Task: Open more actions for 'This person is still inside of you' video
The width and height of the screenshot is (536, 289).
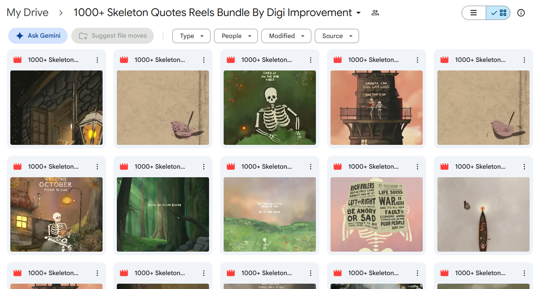Action: [x=311, y=167]
